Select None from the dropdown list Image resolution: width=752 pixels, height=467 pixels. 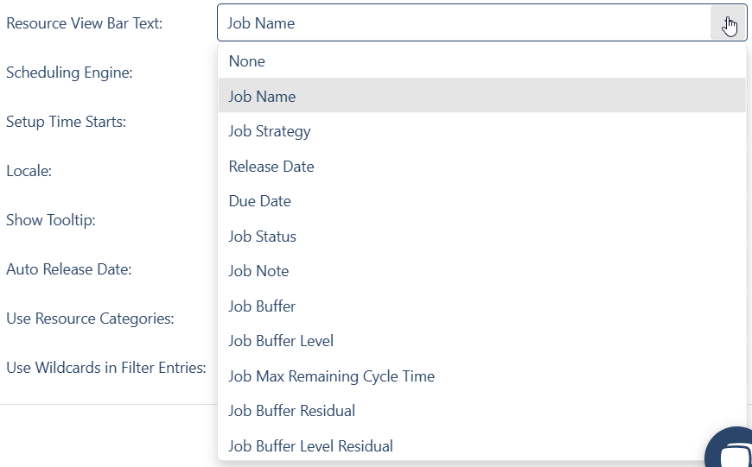click(x=481, y=61)
